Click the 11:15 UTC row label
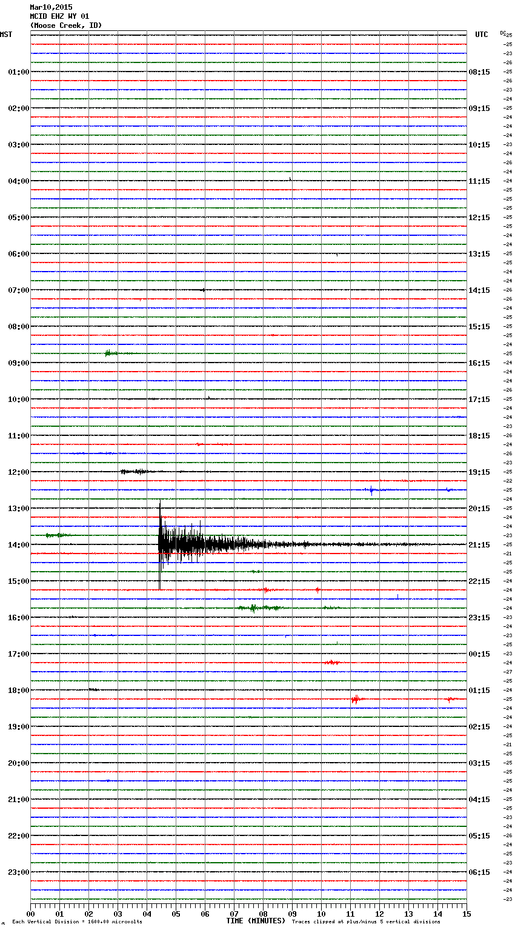The width and height of the screenshot is (515, 930). tap(479, 181)
